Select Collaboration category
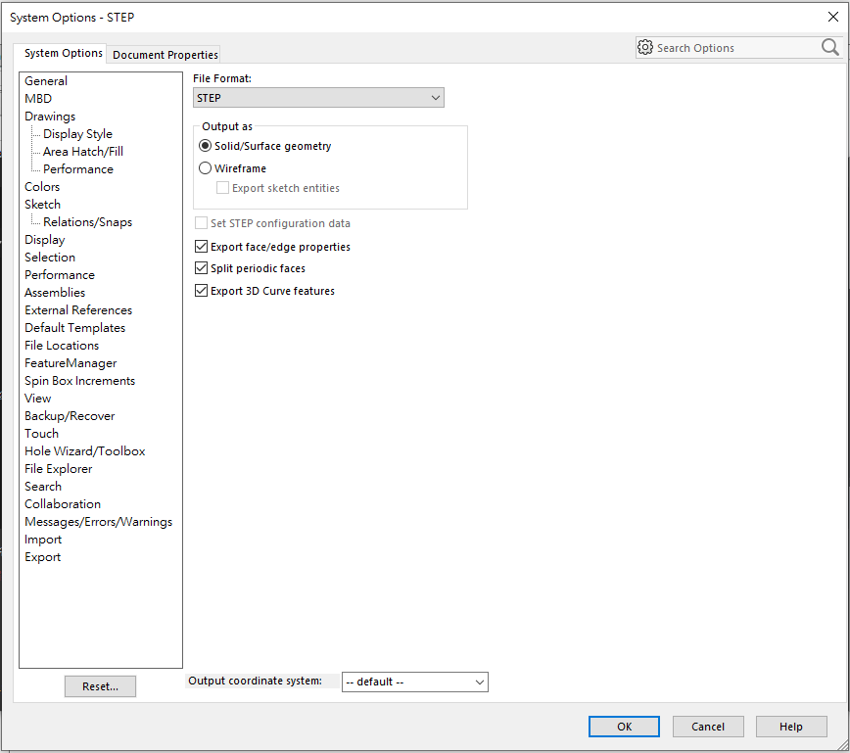The width and height of the screenshot is (850, 753). click(x=63, y=504)
